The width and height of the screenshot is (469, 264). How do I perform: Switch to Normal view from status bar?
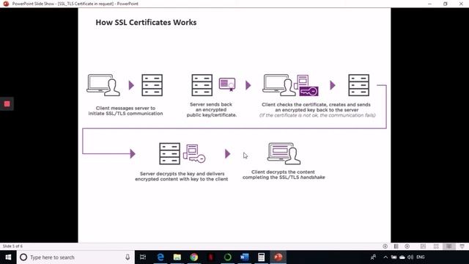coord(423,246)
